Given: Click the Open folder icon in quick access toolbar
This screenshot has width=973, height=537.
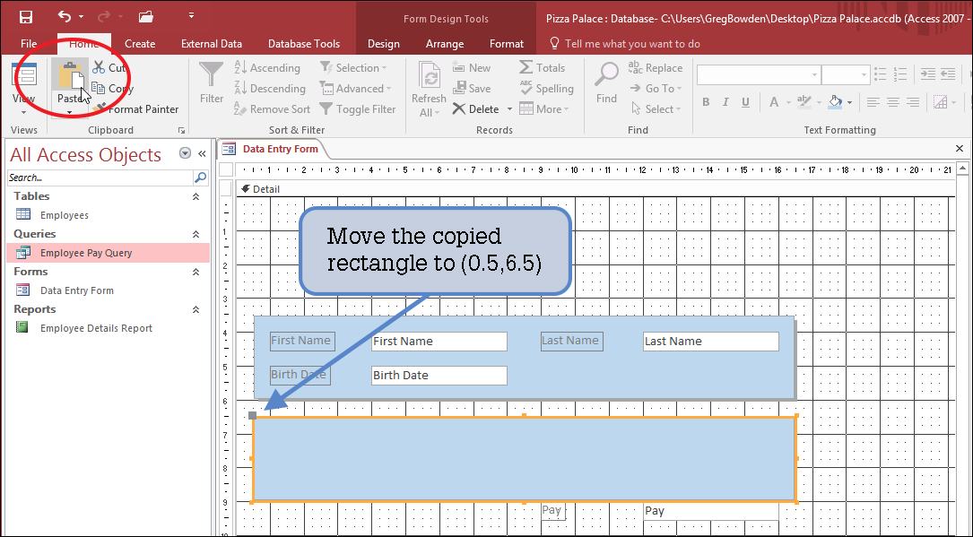Looking at the screenshot, I should coord(146,17).
